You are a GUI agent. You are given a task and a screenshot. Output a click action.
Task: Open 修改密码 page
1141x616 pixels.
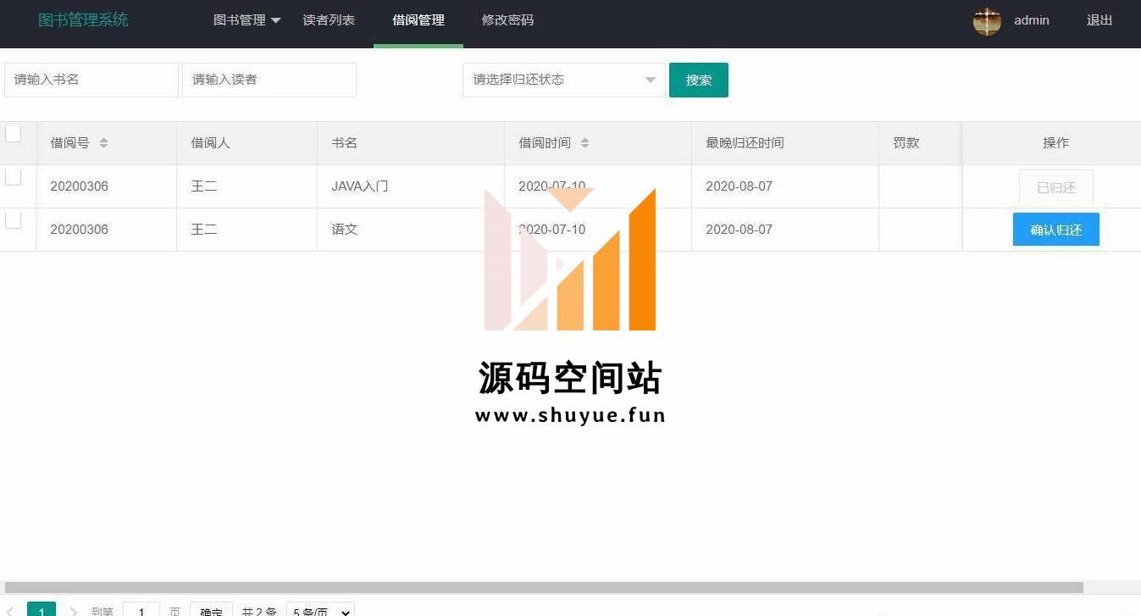[507, 20]
